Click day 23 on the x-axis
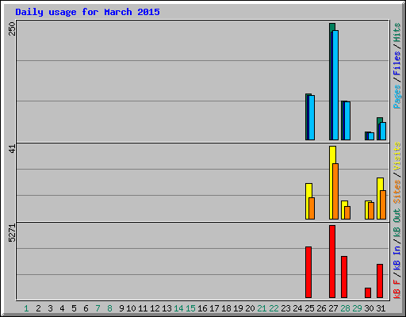The image size is (406, 317). (x=285, y=308)
